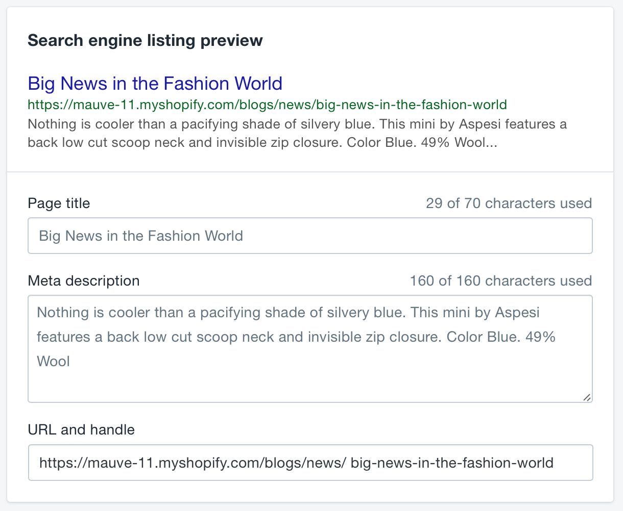This screenshot has width=623, height=511.
Task: Click the URL and handle label
Action: [x=81, y=430]
